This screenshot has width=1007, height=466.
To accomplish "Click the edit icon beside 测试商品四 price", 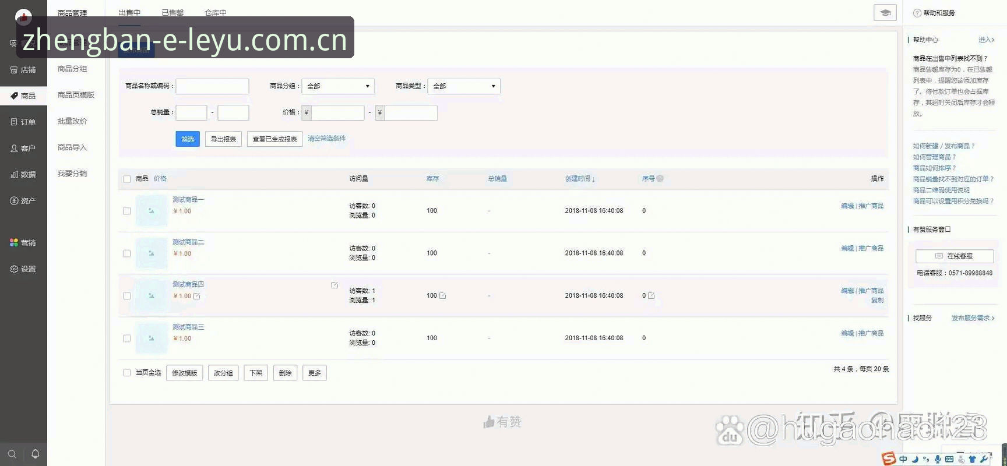I will coord(197,296).
